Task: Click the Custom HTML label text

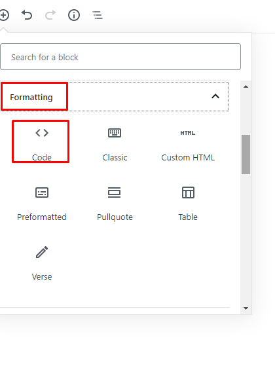Action: coord(188,158)
